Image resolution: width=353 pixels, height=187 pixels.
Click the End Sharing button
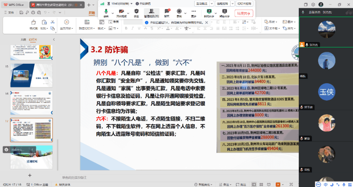pos(244,13)
